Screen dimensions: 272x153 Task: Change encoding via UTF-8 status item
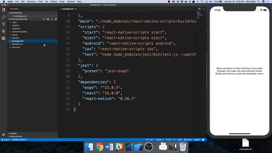(169, 140)
